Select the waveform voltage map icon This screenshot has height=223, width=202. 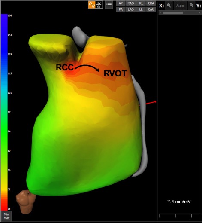[92, 5]
